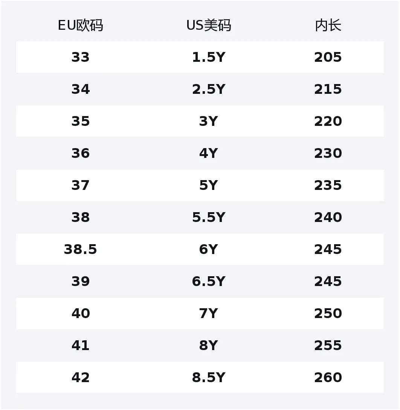Click the 220 inner length value
400x410 pixels.
[328, 121]
